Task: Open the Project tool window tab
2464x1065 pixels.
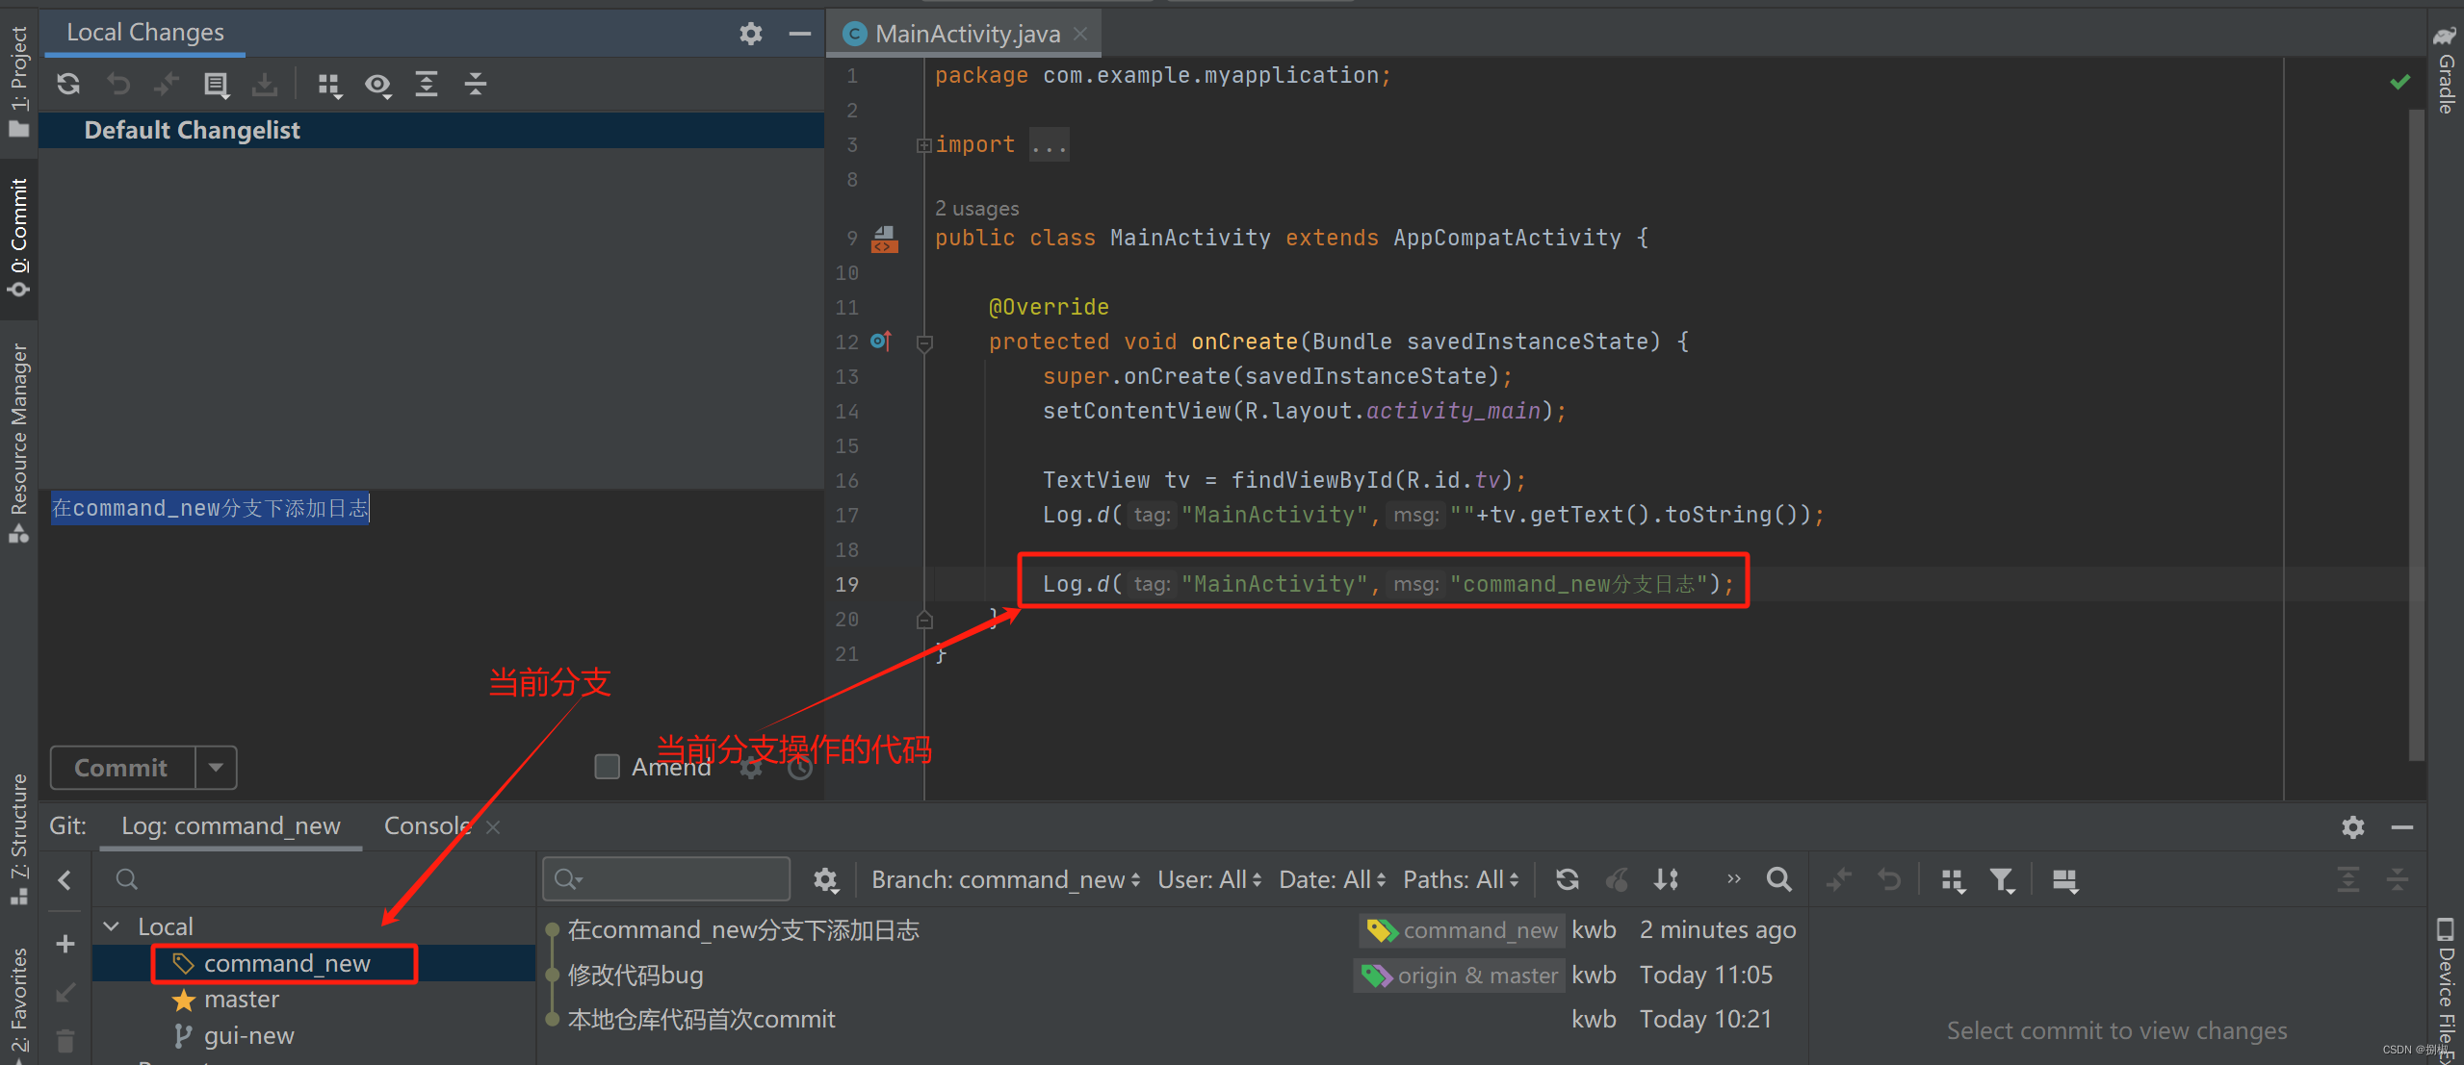Action: click(x=18, y=82)
